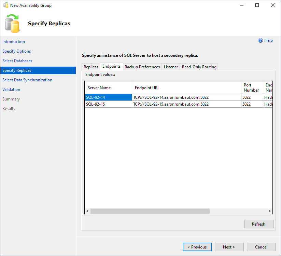Click the Next button
The height and width of the screenshot is (256, 281).
coord(229,247)
